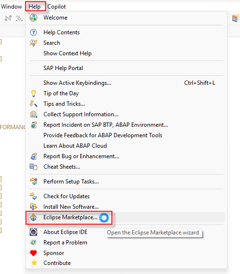Screen dimensions: 240x274
Task: Select Show Context Help
Action: pos(126,53)
